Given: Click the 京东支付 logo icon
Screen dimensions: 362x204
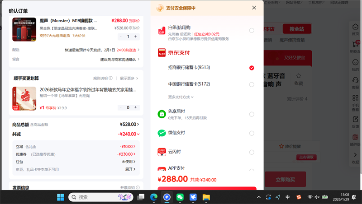Looking at the screenshot, I should coord(162,52).
